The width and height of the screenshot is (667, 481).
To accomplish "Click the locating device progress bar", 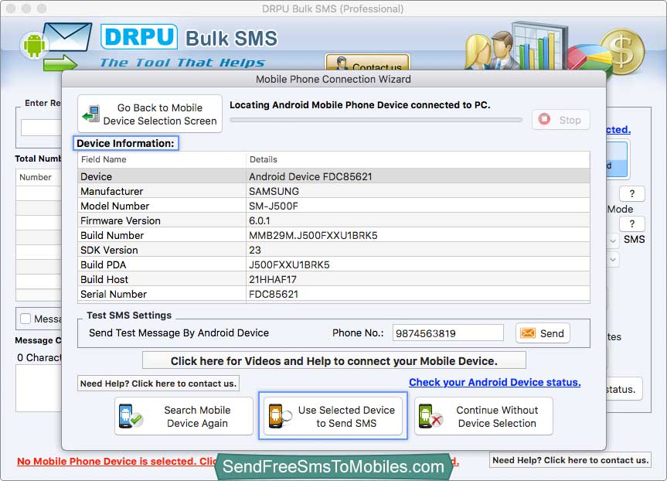I will (x=376, y=120).
